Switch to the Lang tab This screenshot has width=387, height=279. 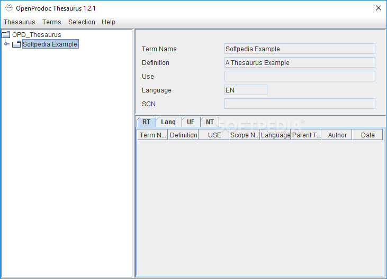pyautogui.click(x=168, y=122)
